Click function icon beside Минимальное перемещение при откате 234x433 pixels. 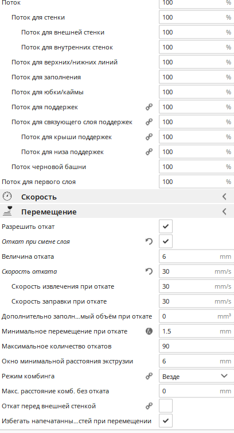tap(149, 331)
